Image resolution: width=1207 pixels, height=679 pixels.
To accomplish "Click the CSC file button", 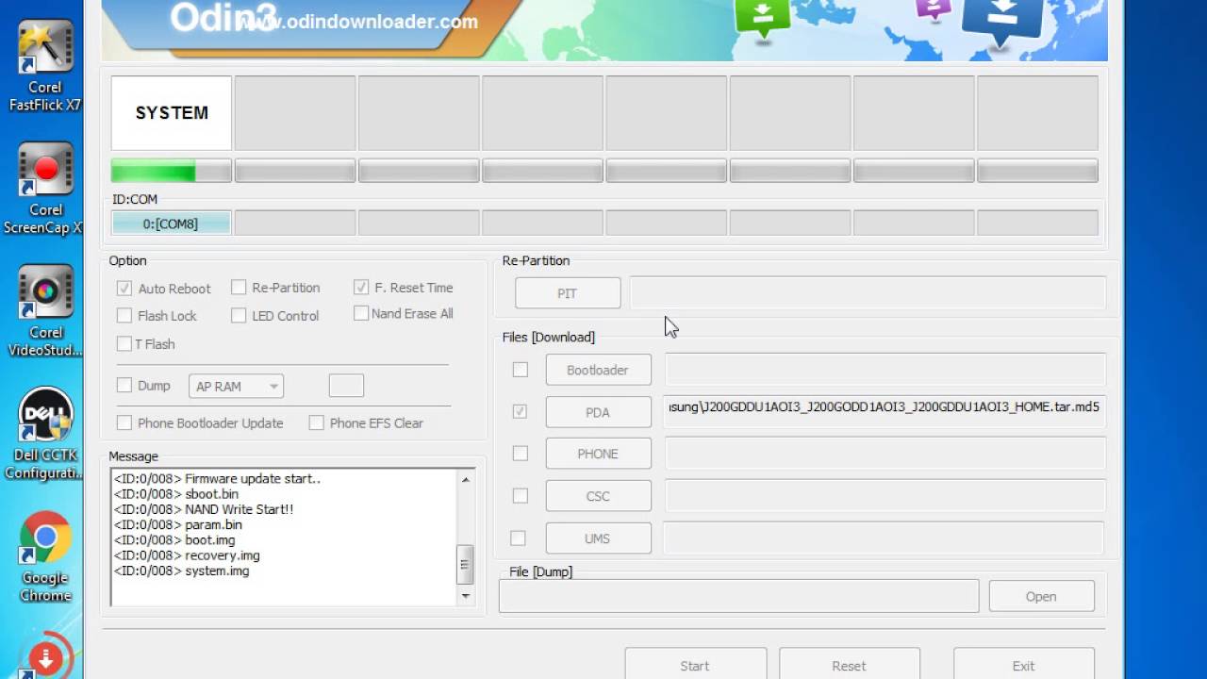I will [598, 496].
